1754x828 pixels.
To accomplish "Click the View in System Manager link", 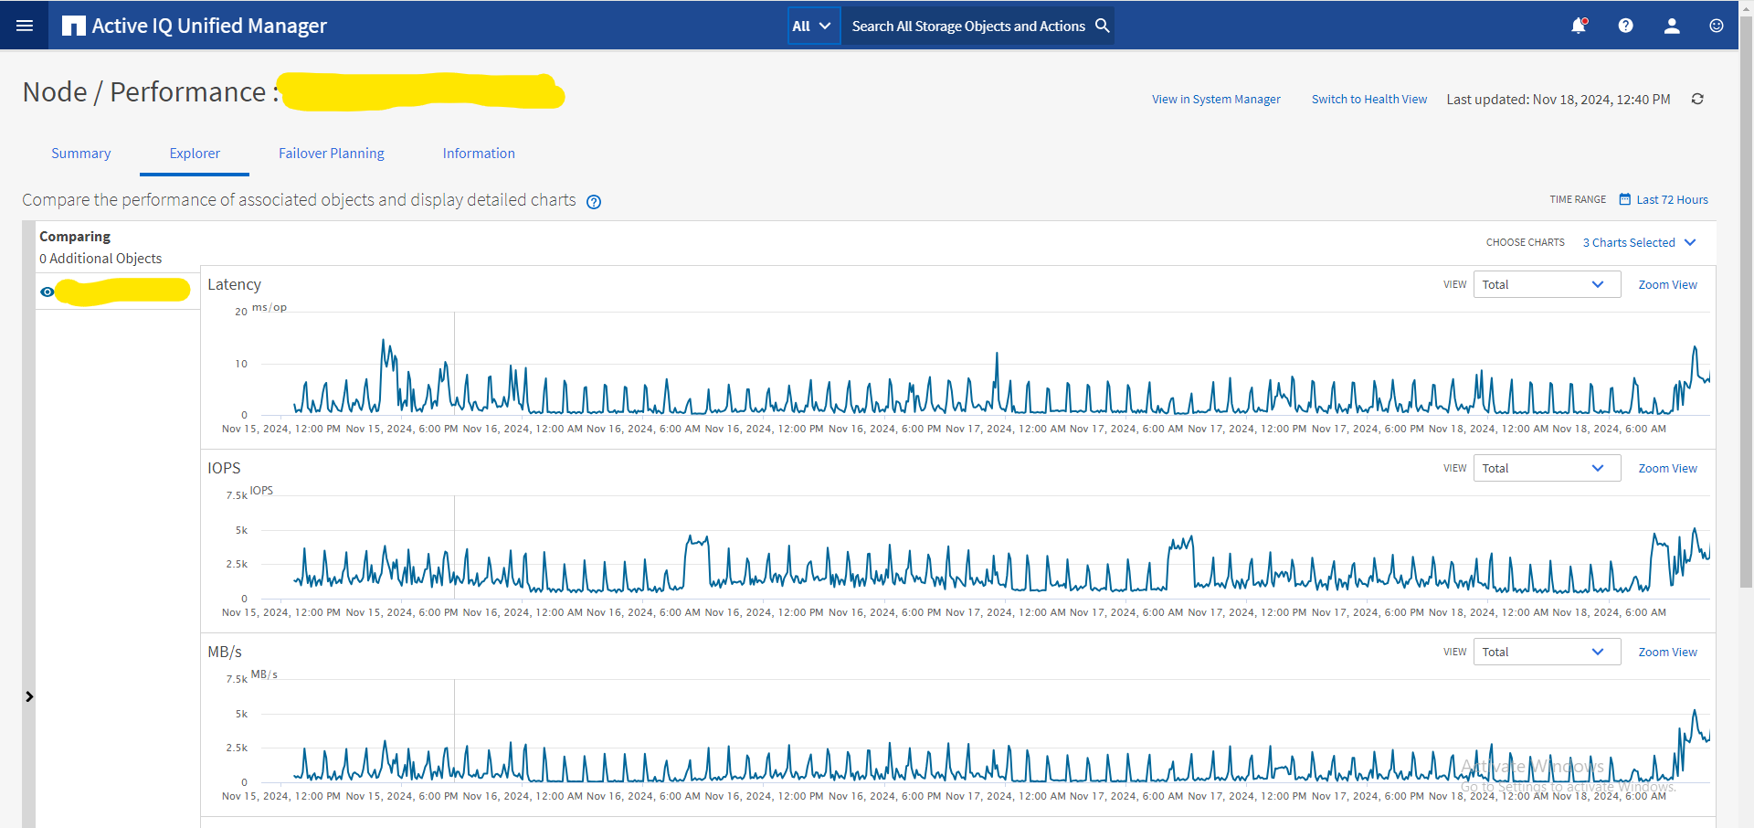I will tap(1215, 99).
